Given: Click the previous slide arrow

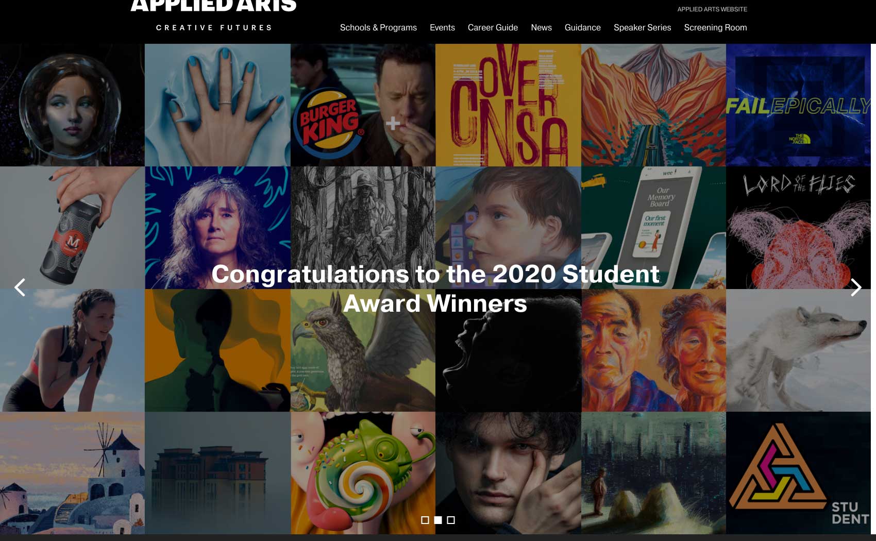Looking at the screenshot, I should pos(20,288).
